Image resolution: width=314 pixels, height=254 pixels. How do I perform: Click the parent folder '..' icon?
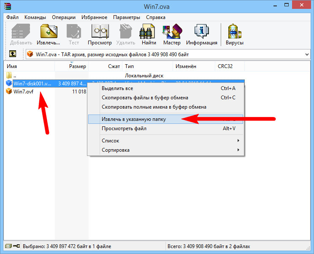[9, 75]
